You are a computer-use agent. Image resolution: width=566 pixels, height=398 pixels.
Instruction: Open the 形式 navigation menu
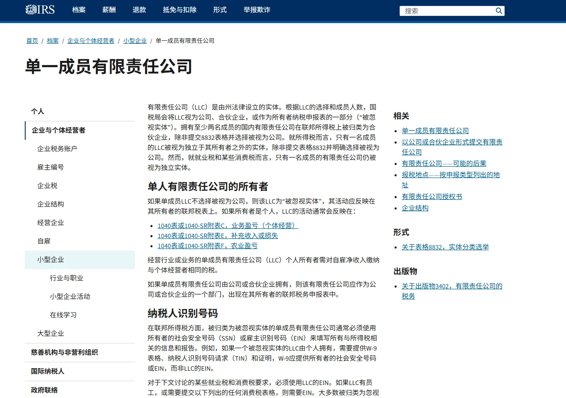coord(220,10)
